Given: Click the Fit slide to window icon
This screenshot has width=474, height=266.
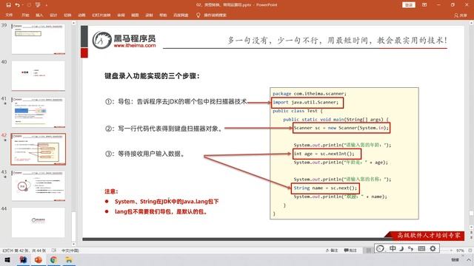Looking at the screenshot, I should click(470, 250).
